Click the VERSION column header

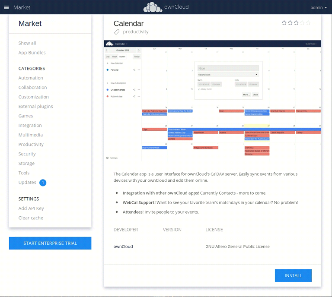(x=172, y=230)
